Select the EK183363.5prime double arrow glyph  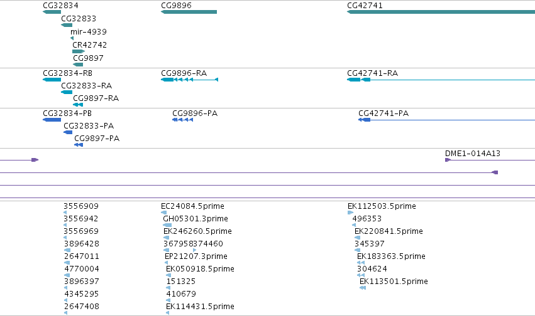coord(361,263)
